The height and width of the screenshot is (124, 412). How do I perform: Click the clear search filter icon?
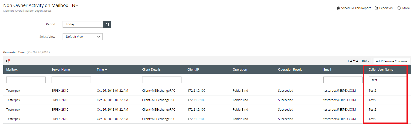pos(8,61)
